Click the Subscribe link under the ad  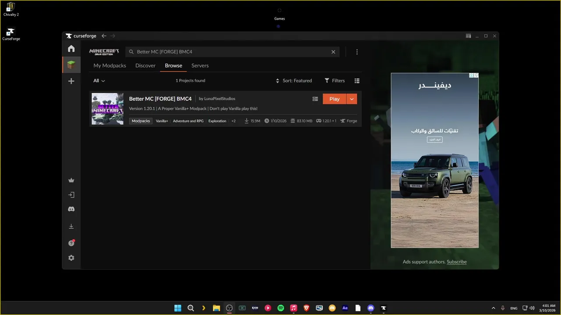point(457,262)
